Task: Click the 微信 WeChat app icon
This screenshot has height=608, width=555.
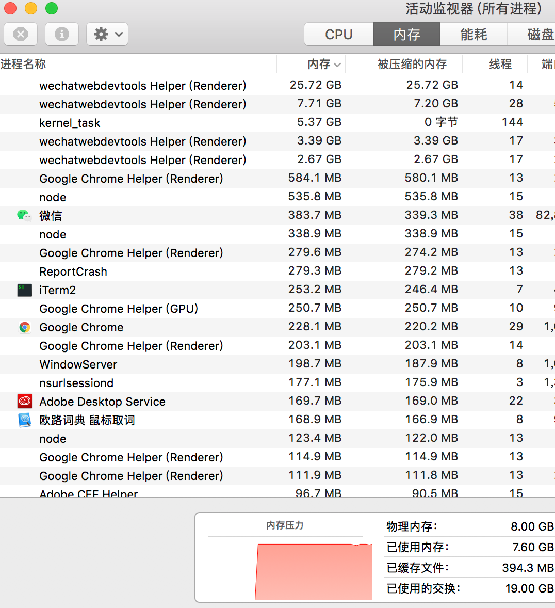Action: click(x=24, y=215)
